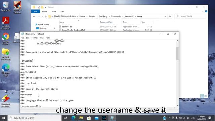The image size is (215, 121).
Task: Open the network icon in the system tray
Action: pos(184,118)
